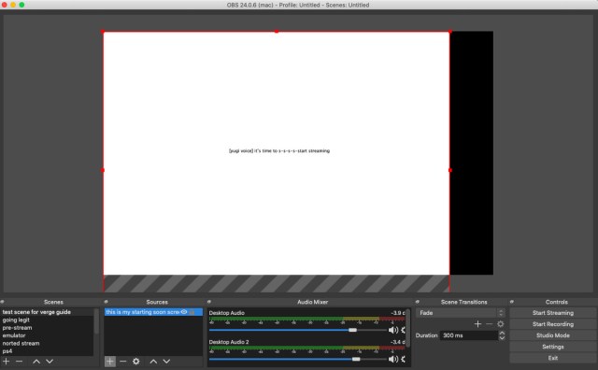
Task: Add a new source with plus icon
Action: [x=110, y=362]
